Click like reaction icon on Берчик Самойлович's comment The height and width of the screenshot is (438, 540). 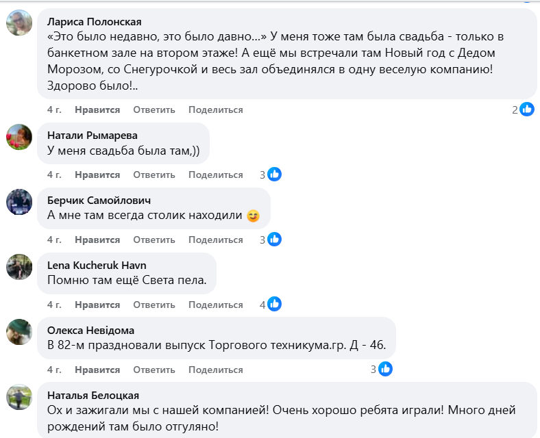(x=274, y=240)
